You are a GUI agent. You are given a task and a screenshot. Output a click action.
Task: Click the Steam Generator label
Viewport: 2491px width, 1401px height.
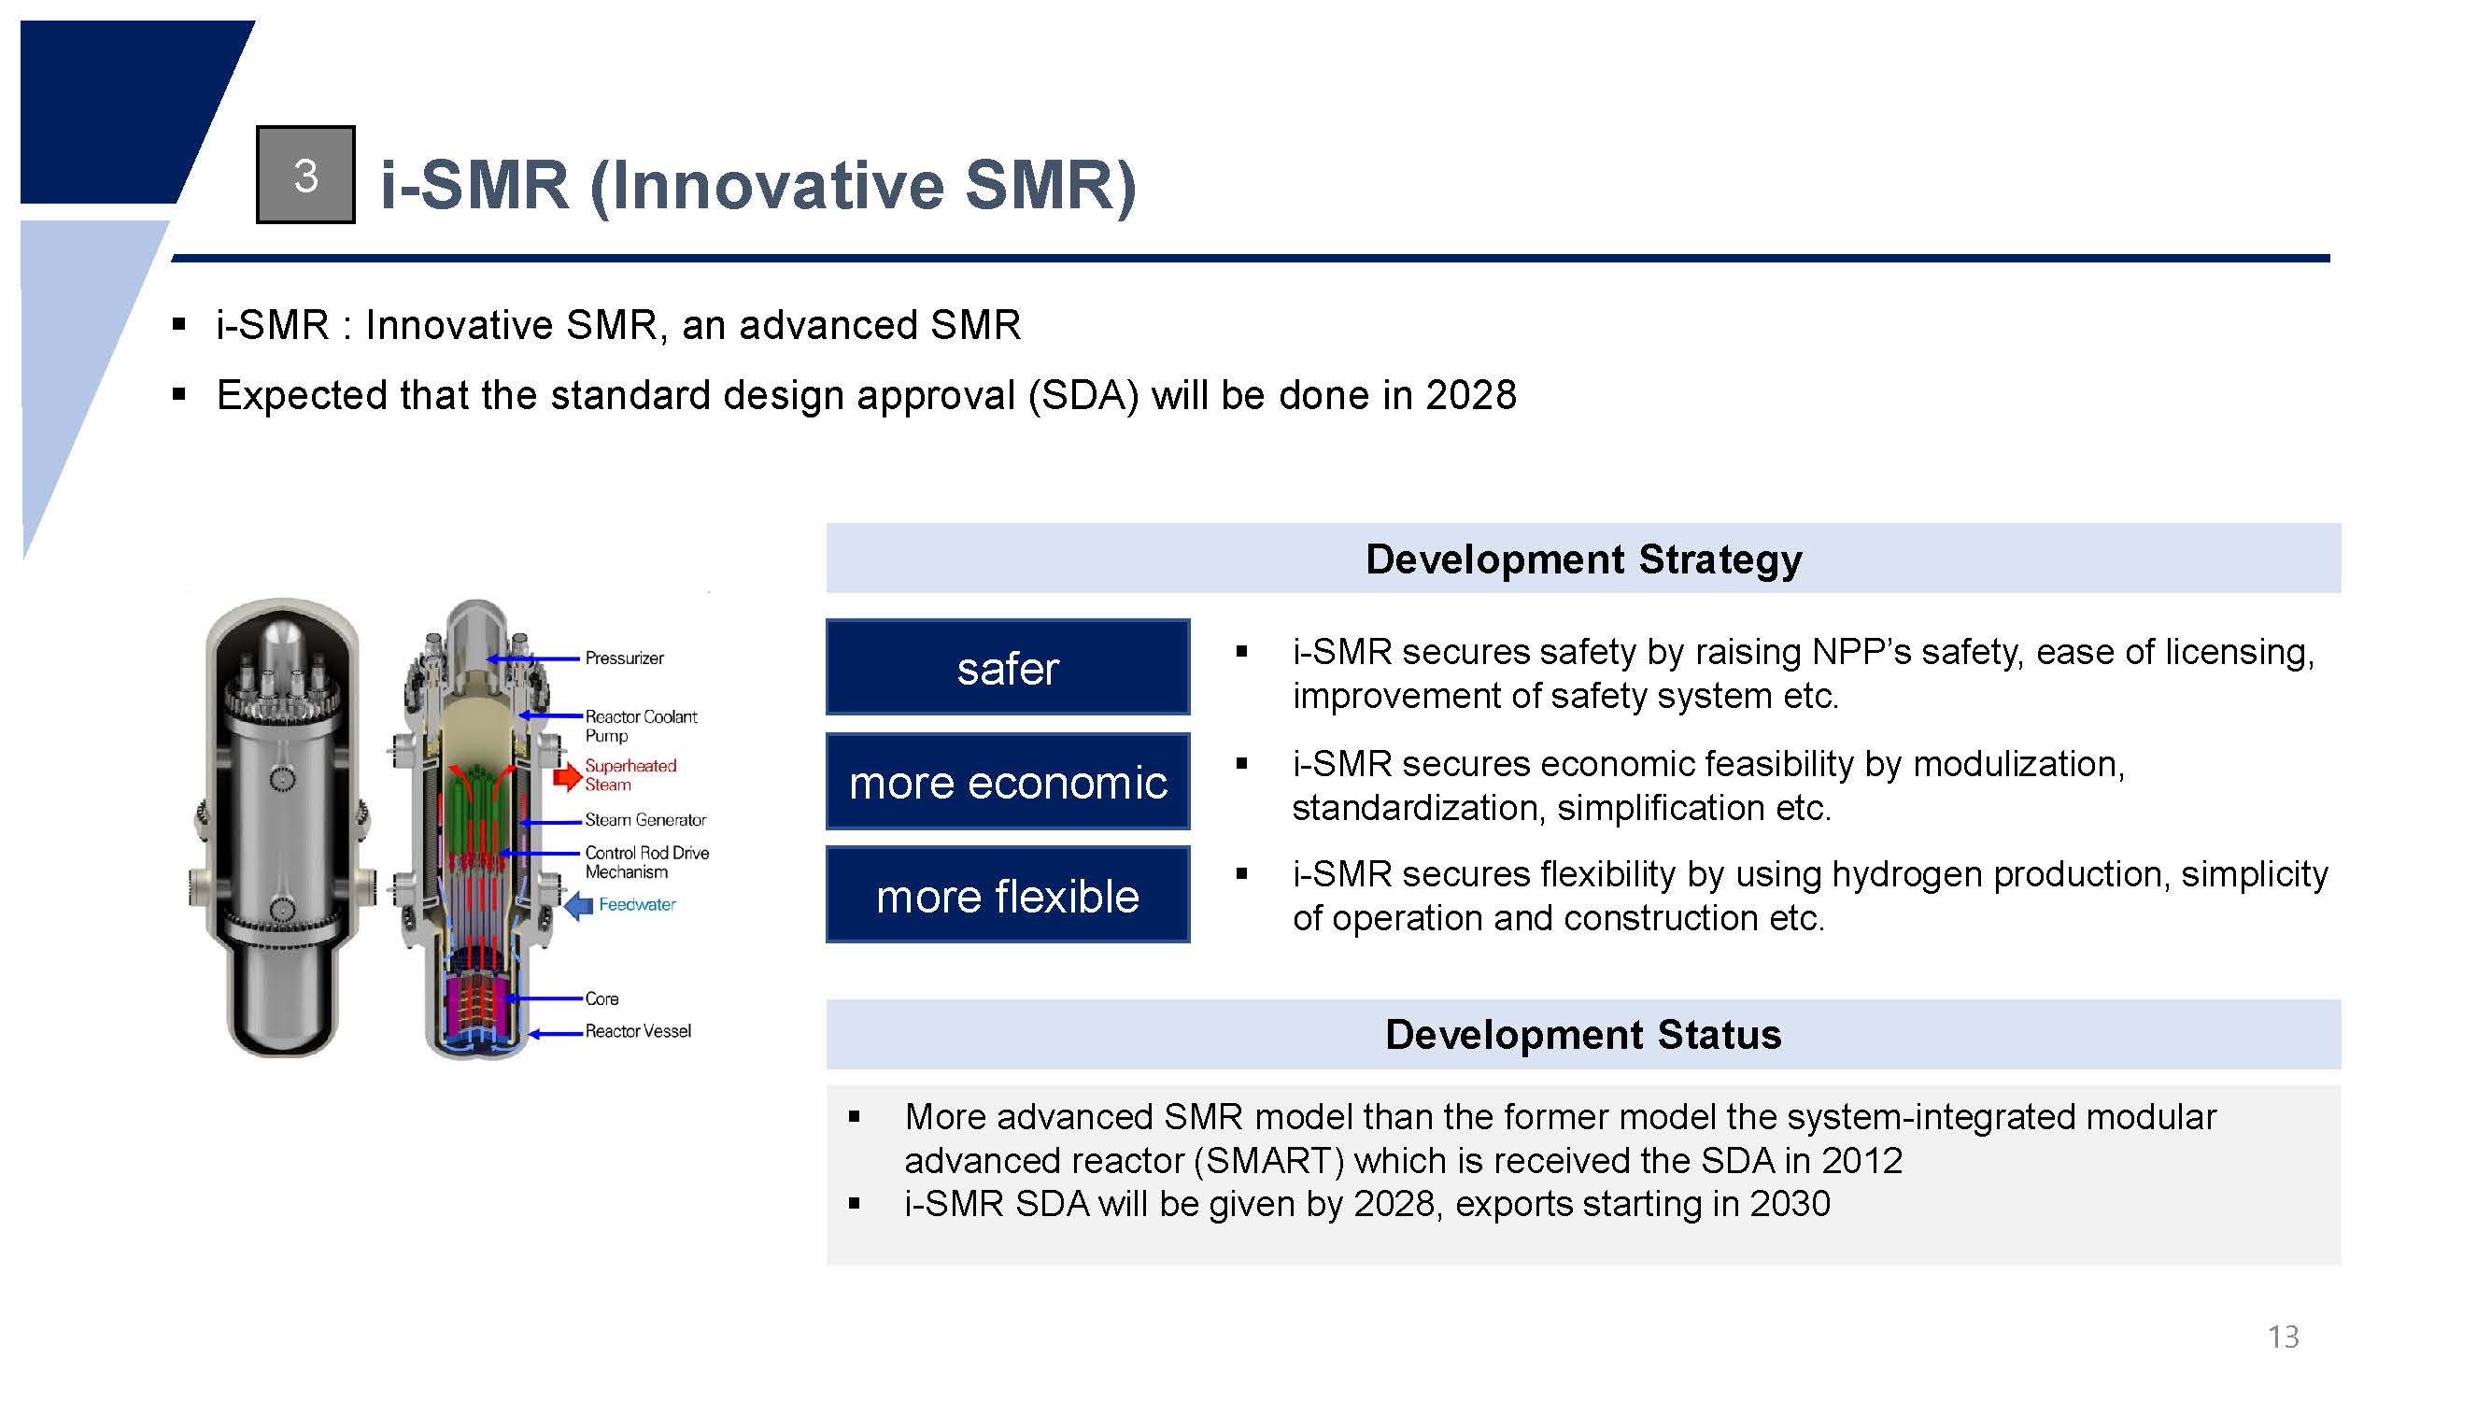point(645,820)
